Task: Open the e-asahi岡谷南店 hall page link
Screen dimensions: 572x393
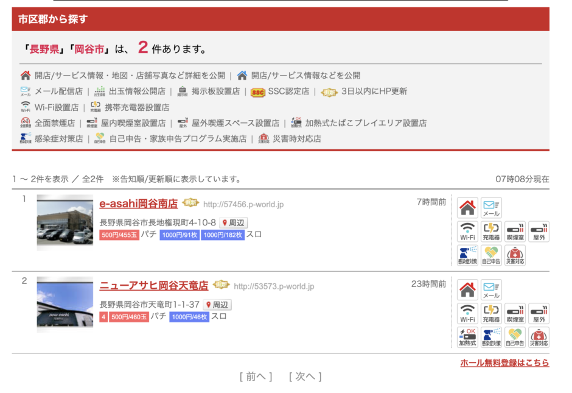Action: click(138, 204)
